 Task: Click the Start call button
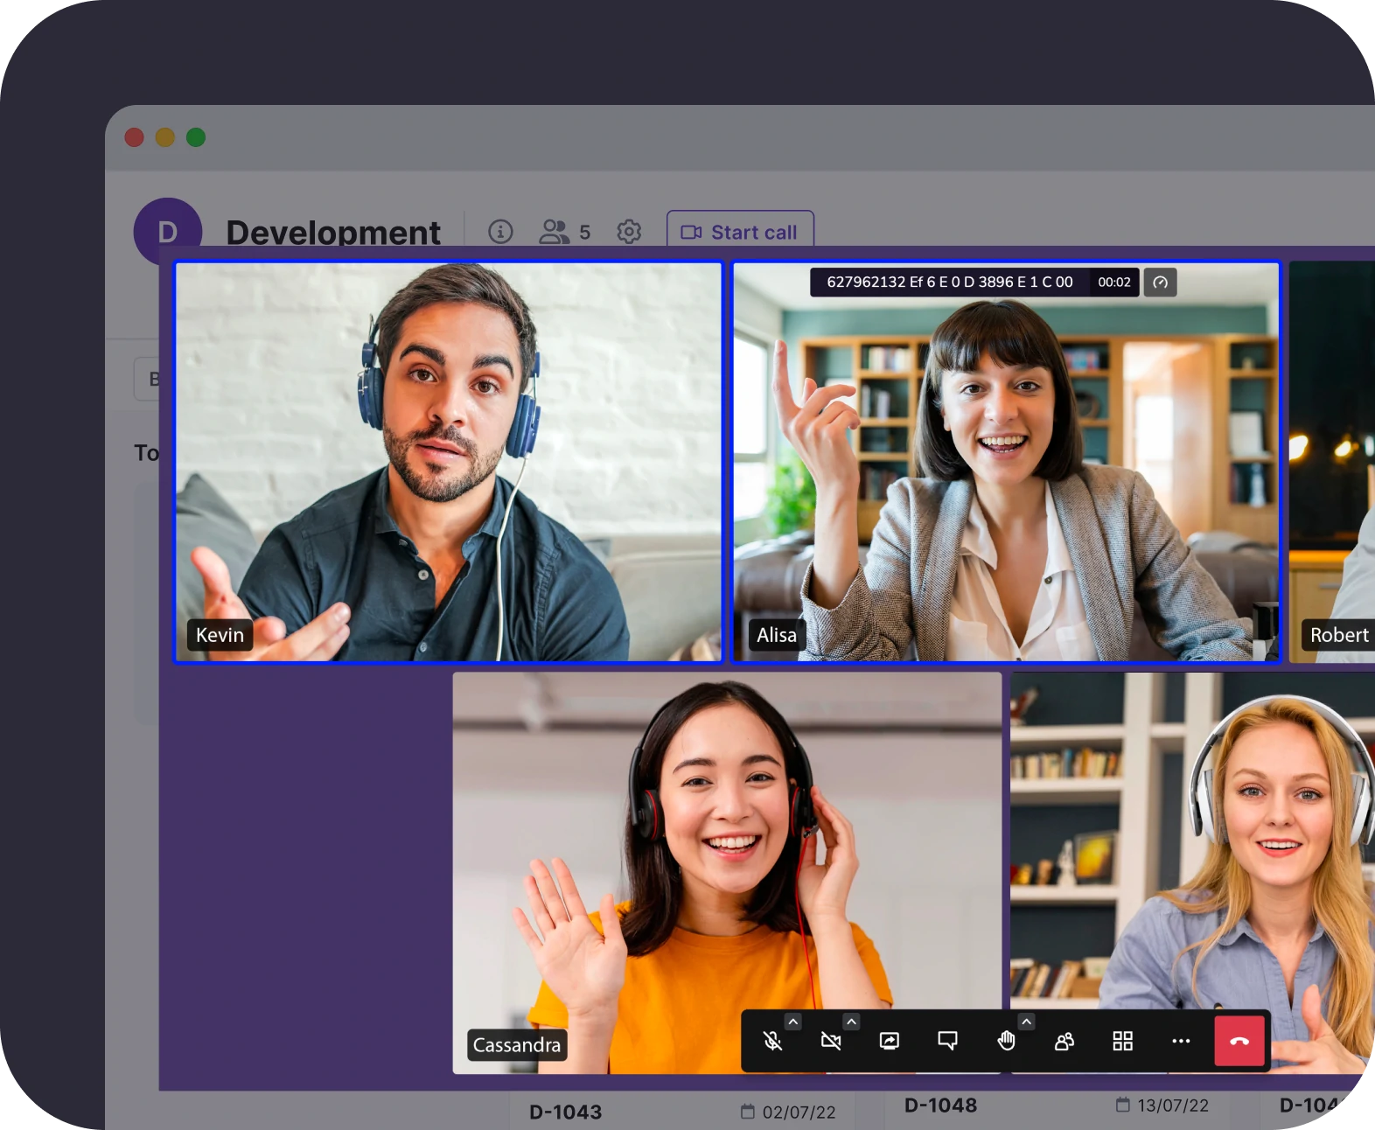pyautogui.click(x=740, y=232)
